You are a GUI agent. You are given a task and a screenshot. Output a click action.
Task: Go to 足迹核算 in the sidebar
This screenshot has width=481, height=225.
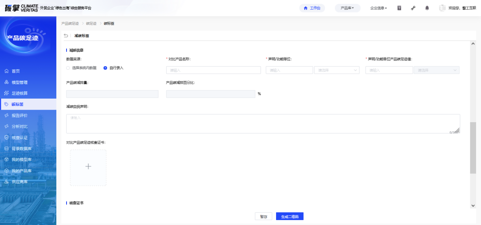click(x=19, y=93)
